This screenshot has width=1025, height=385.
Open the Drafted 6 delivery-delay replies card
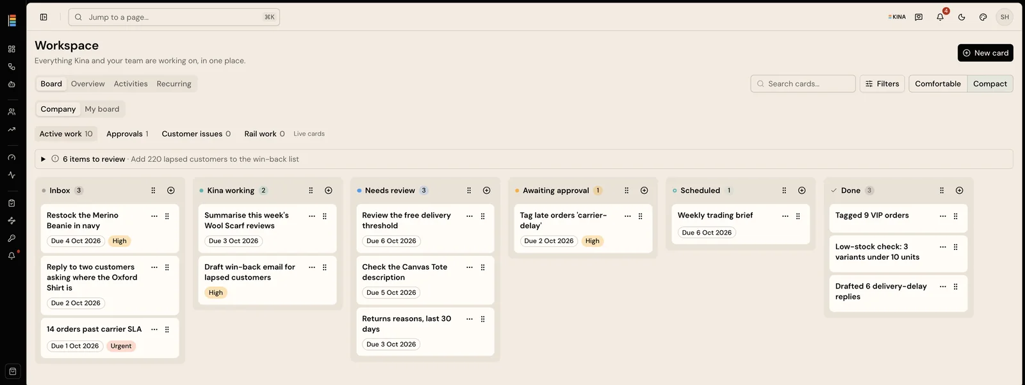[x=898, y=293]
